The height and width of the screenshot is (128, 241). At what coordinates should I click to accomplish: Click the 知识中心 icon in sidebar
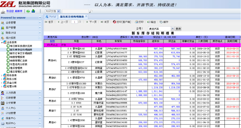[3, 123]
